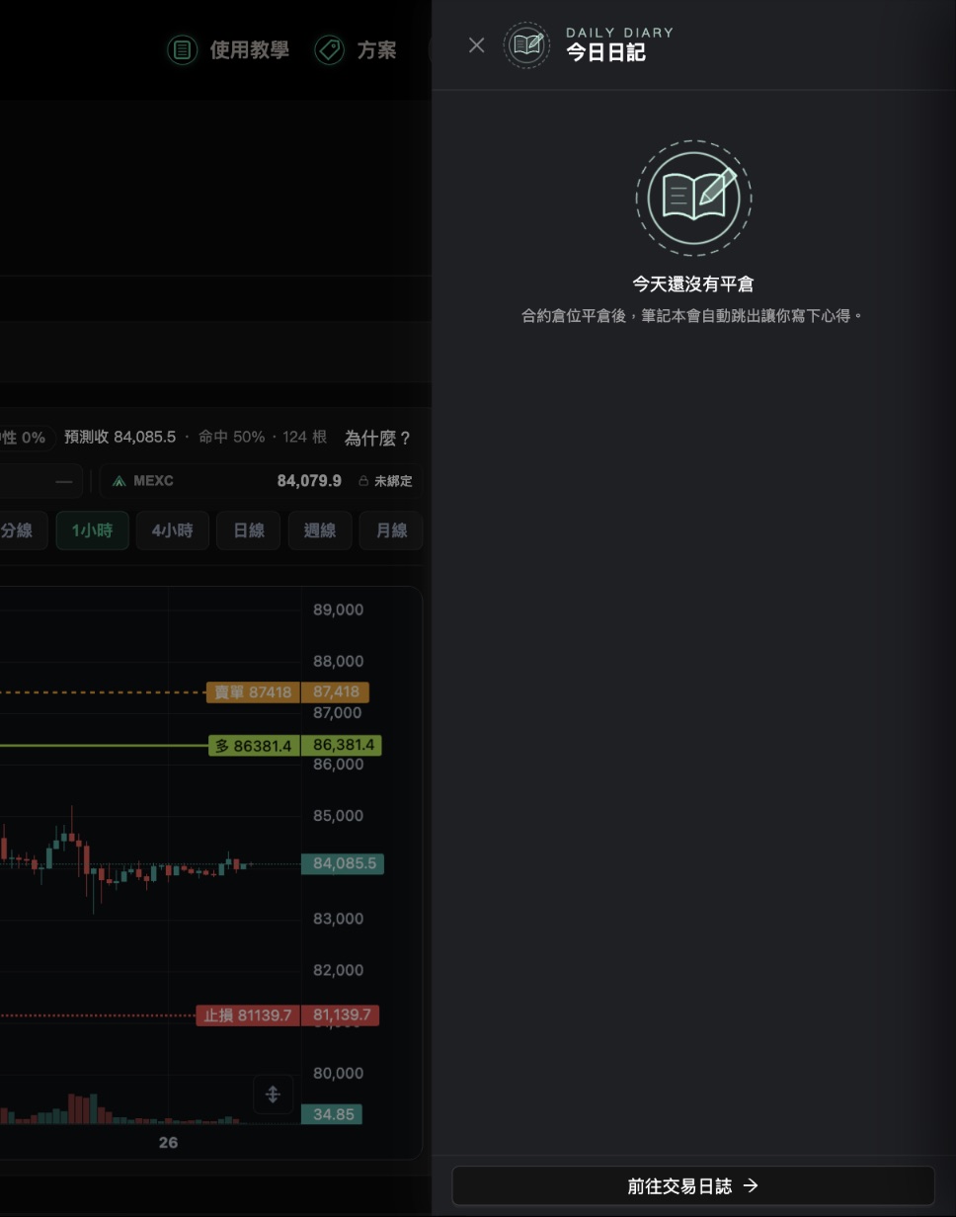The height and width of the screenshot is (1217, 956).
Task: Click the 預測收 84,085.5 text
Action: [119, 437]
